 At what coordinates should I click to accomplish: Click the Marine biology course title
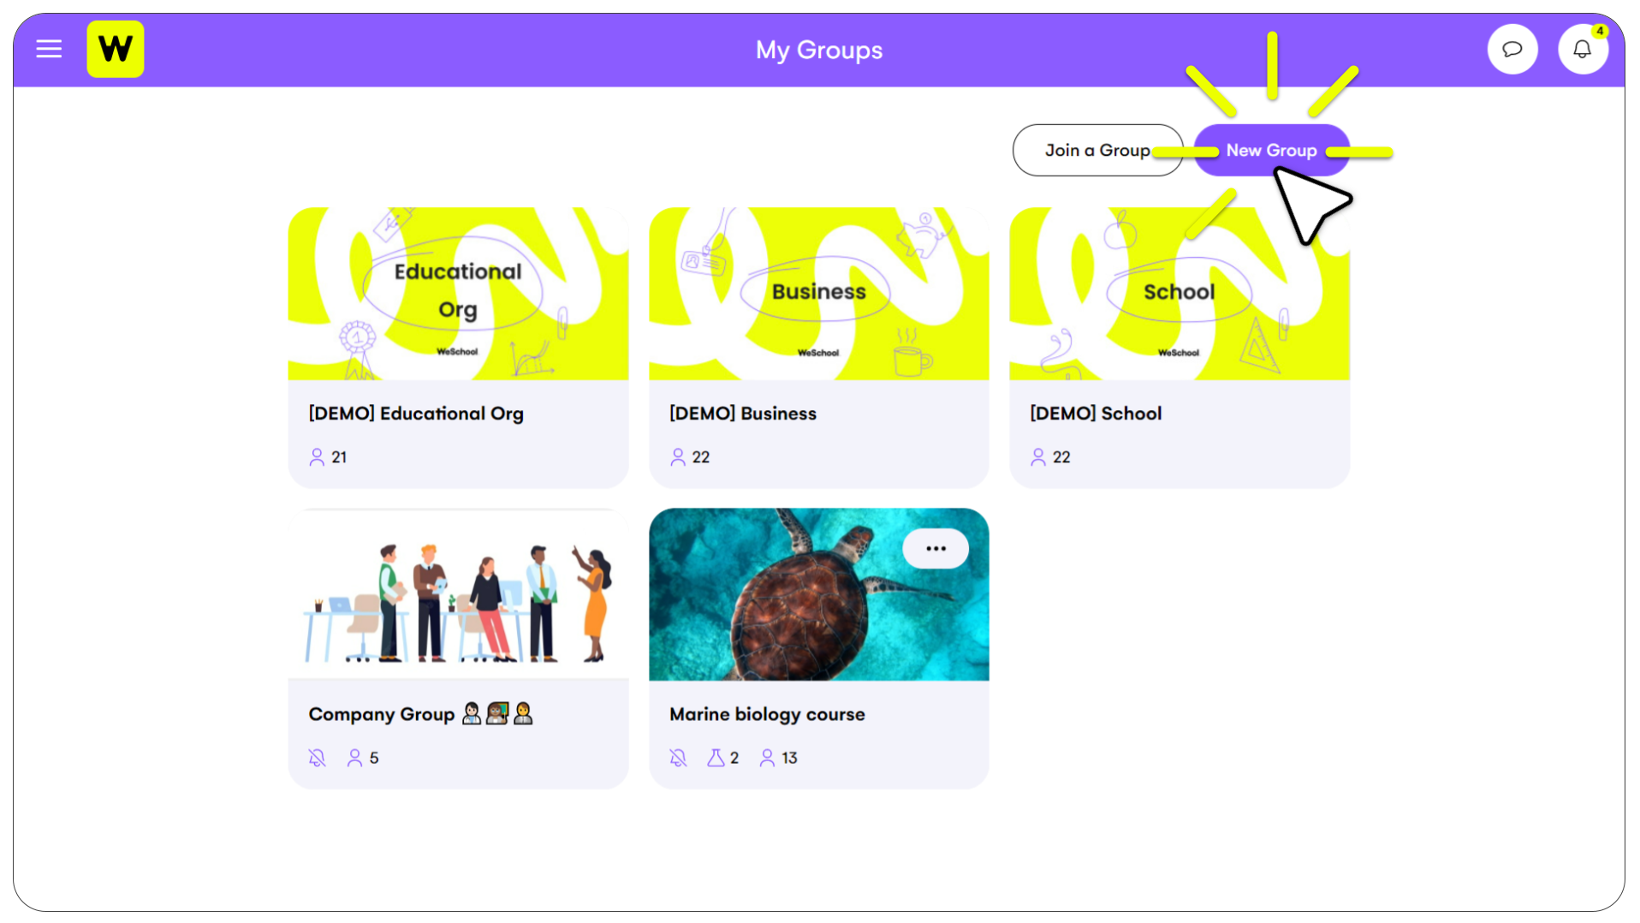pos(767,714)
